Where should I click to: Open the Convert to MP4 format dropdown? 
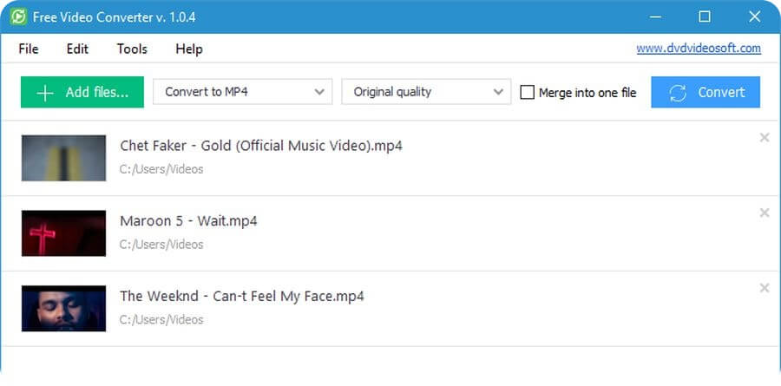[x=243, y=92]
